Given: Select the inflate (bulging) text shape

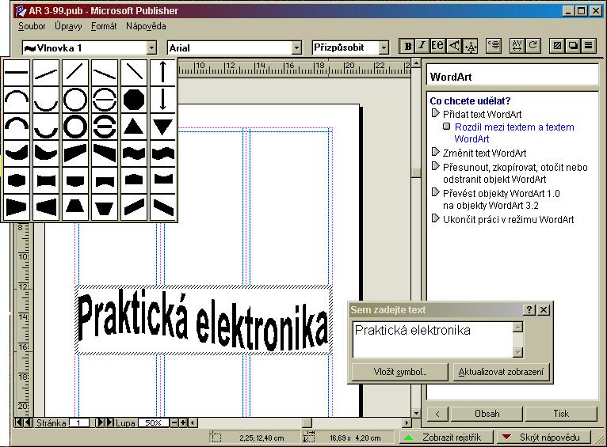Looking at the screenshot, I should pos(17,180).
